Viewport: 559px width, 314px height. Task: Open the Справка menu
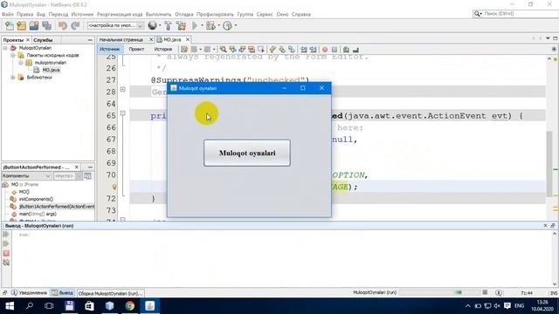point(301,14)
